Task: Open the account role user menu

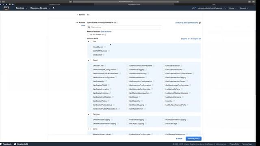Action: [x=212, y=8]
